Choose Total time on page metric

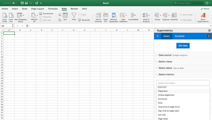pyautogui.click(x=183, y=107)
